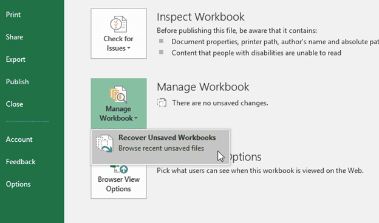
Task: Select Publish in the backstage menu
Action: pos(17,82)
